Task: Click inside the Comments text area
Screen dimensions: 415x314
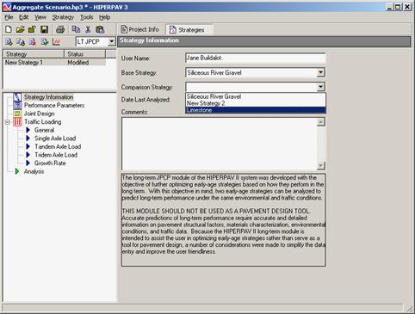Action: click(x=220, y=144)
